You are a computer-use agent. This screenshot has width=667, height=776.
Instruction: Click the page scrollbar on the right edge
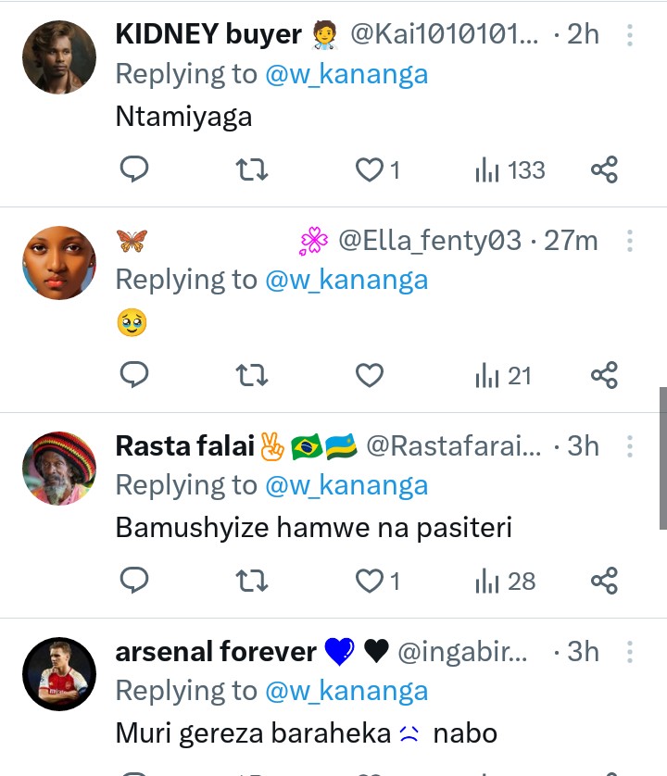662,457
